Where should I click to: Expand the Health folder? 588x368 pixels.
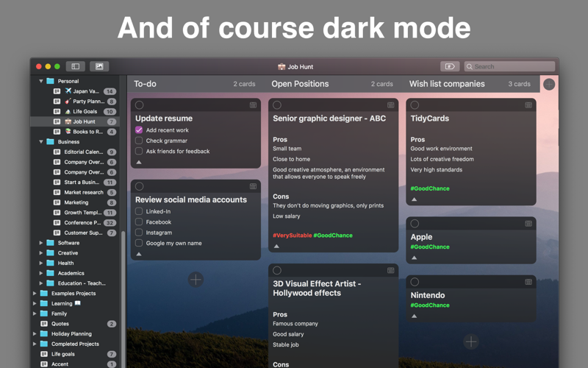coord(41,263)
